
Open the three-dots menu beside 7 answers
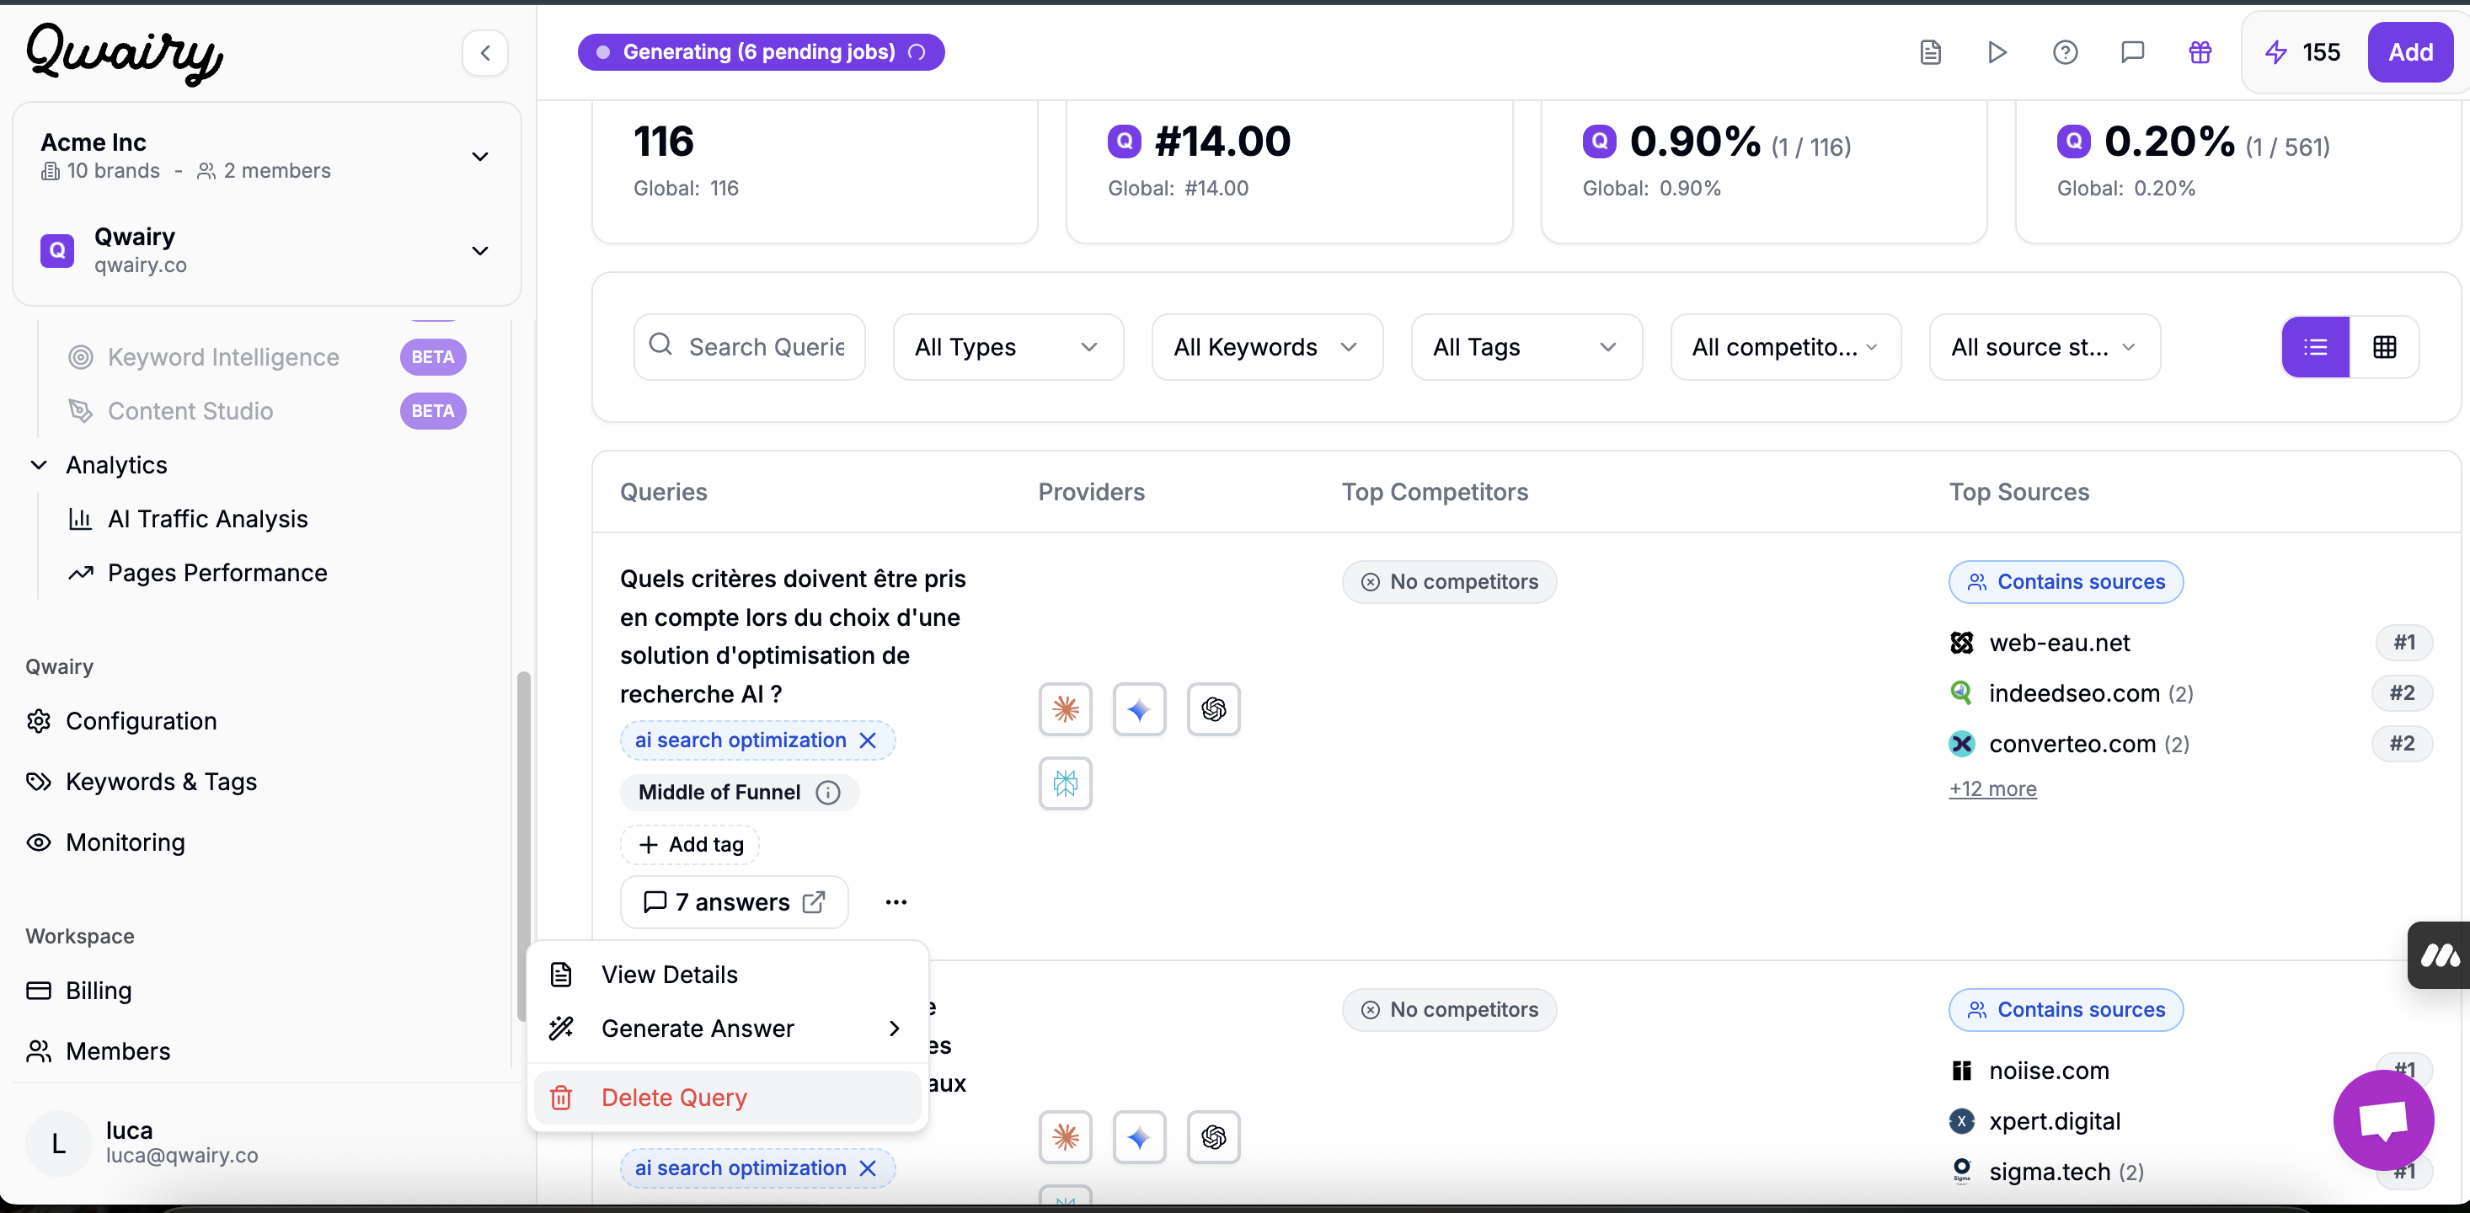pyautogui.click(x=896, y=902)
